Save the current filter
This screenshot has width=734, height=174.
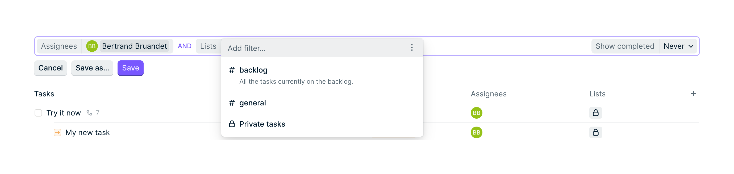[x=130, y=68]
